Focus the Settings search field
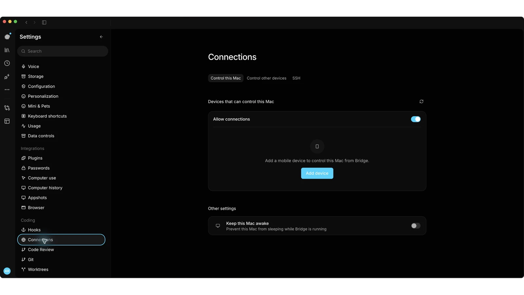The width and height of the screenshot is (524, 295). click(x=63, y=51)
